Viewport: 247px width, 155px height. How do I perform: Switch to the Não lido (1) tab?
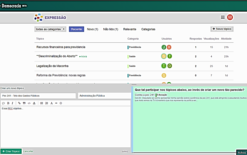tap(110, 29)
